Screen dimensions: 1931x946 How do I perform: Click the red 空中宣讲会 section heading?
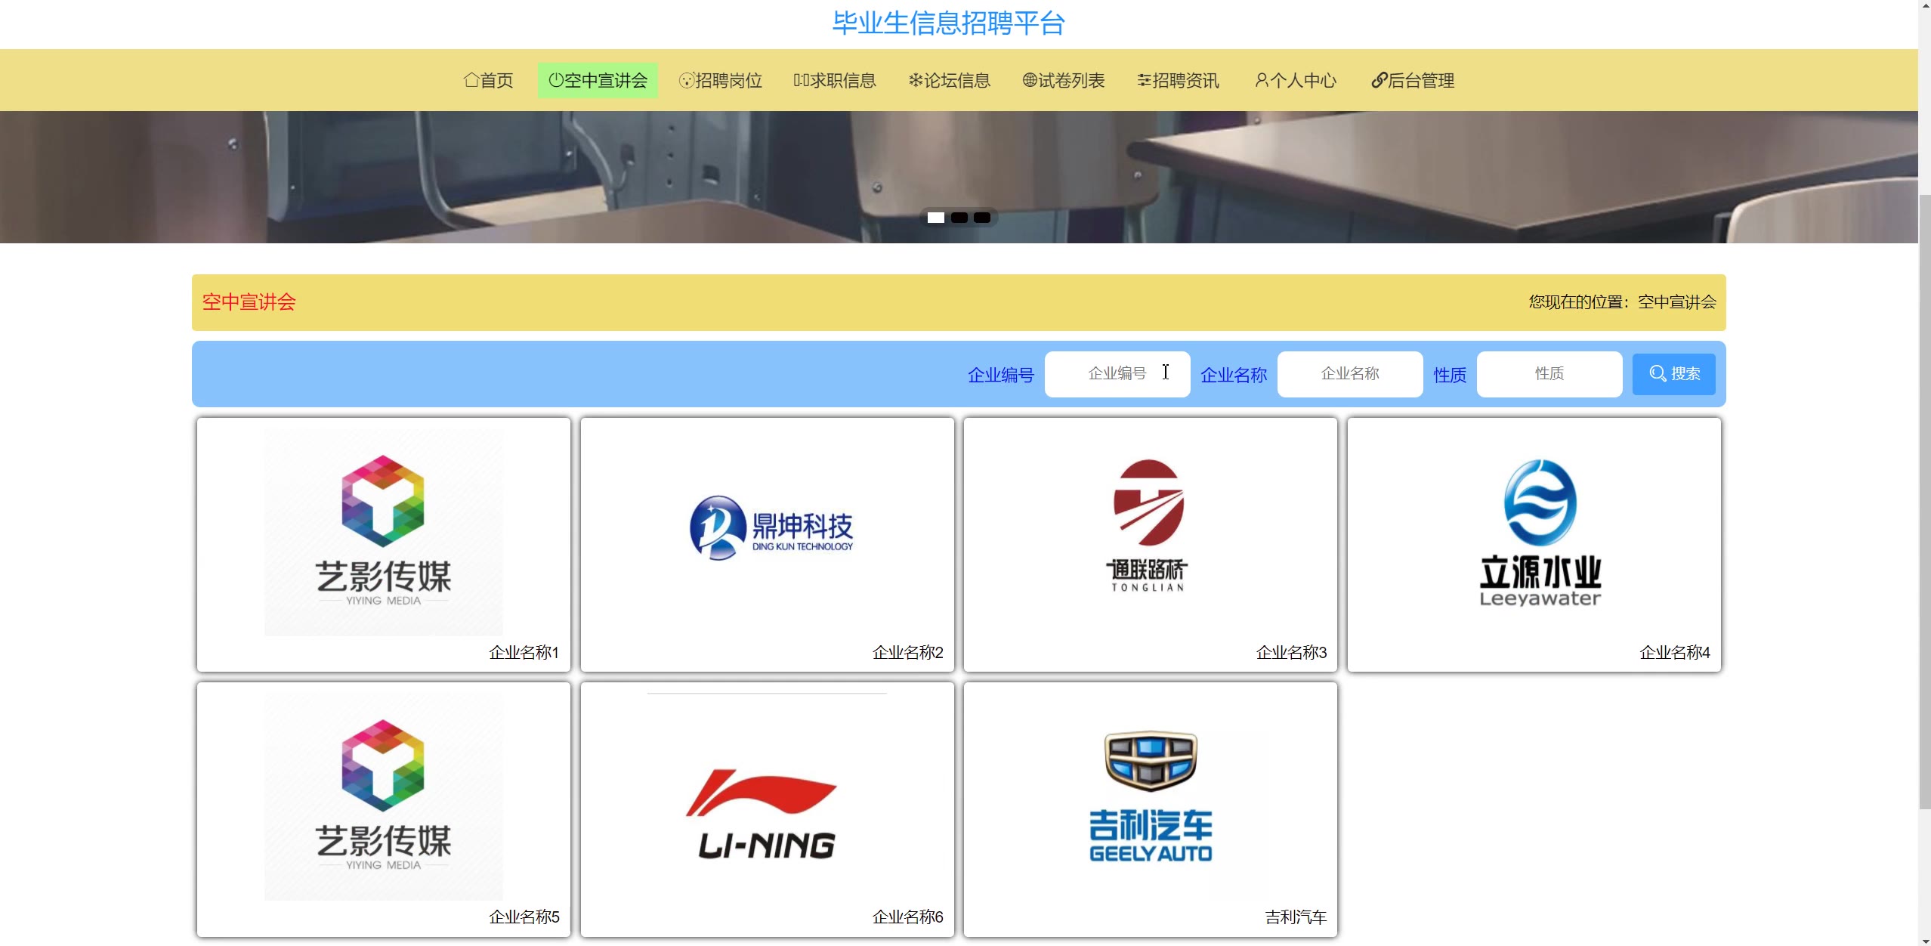click(x=249, y=302)
